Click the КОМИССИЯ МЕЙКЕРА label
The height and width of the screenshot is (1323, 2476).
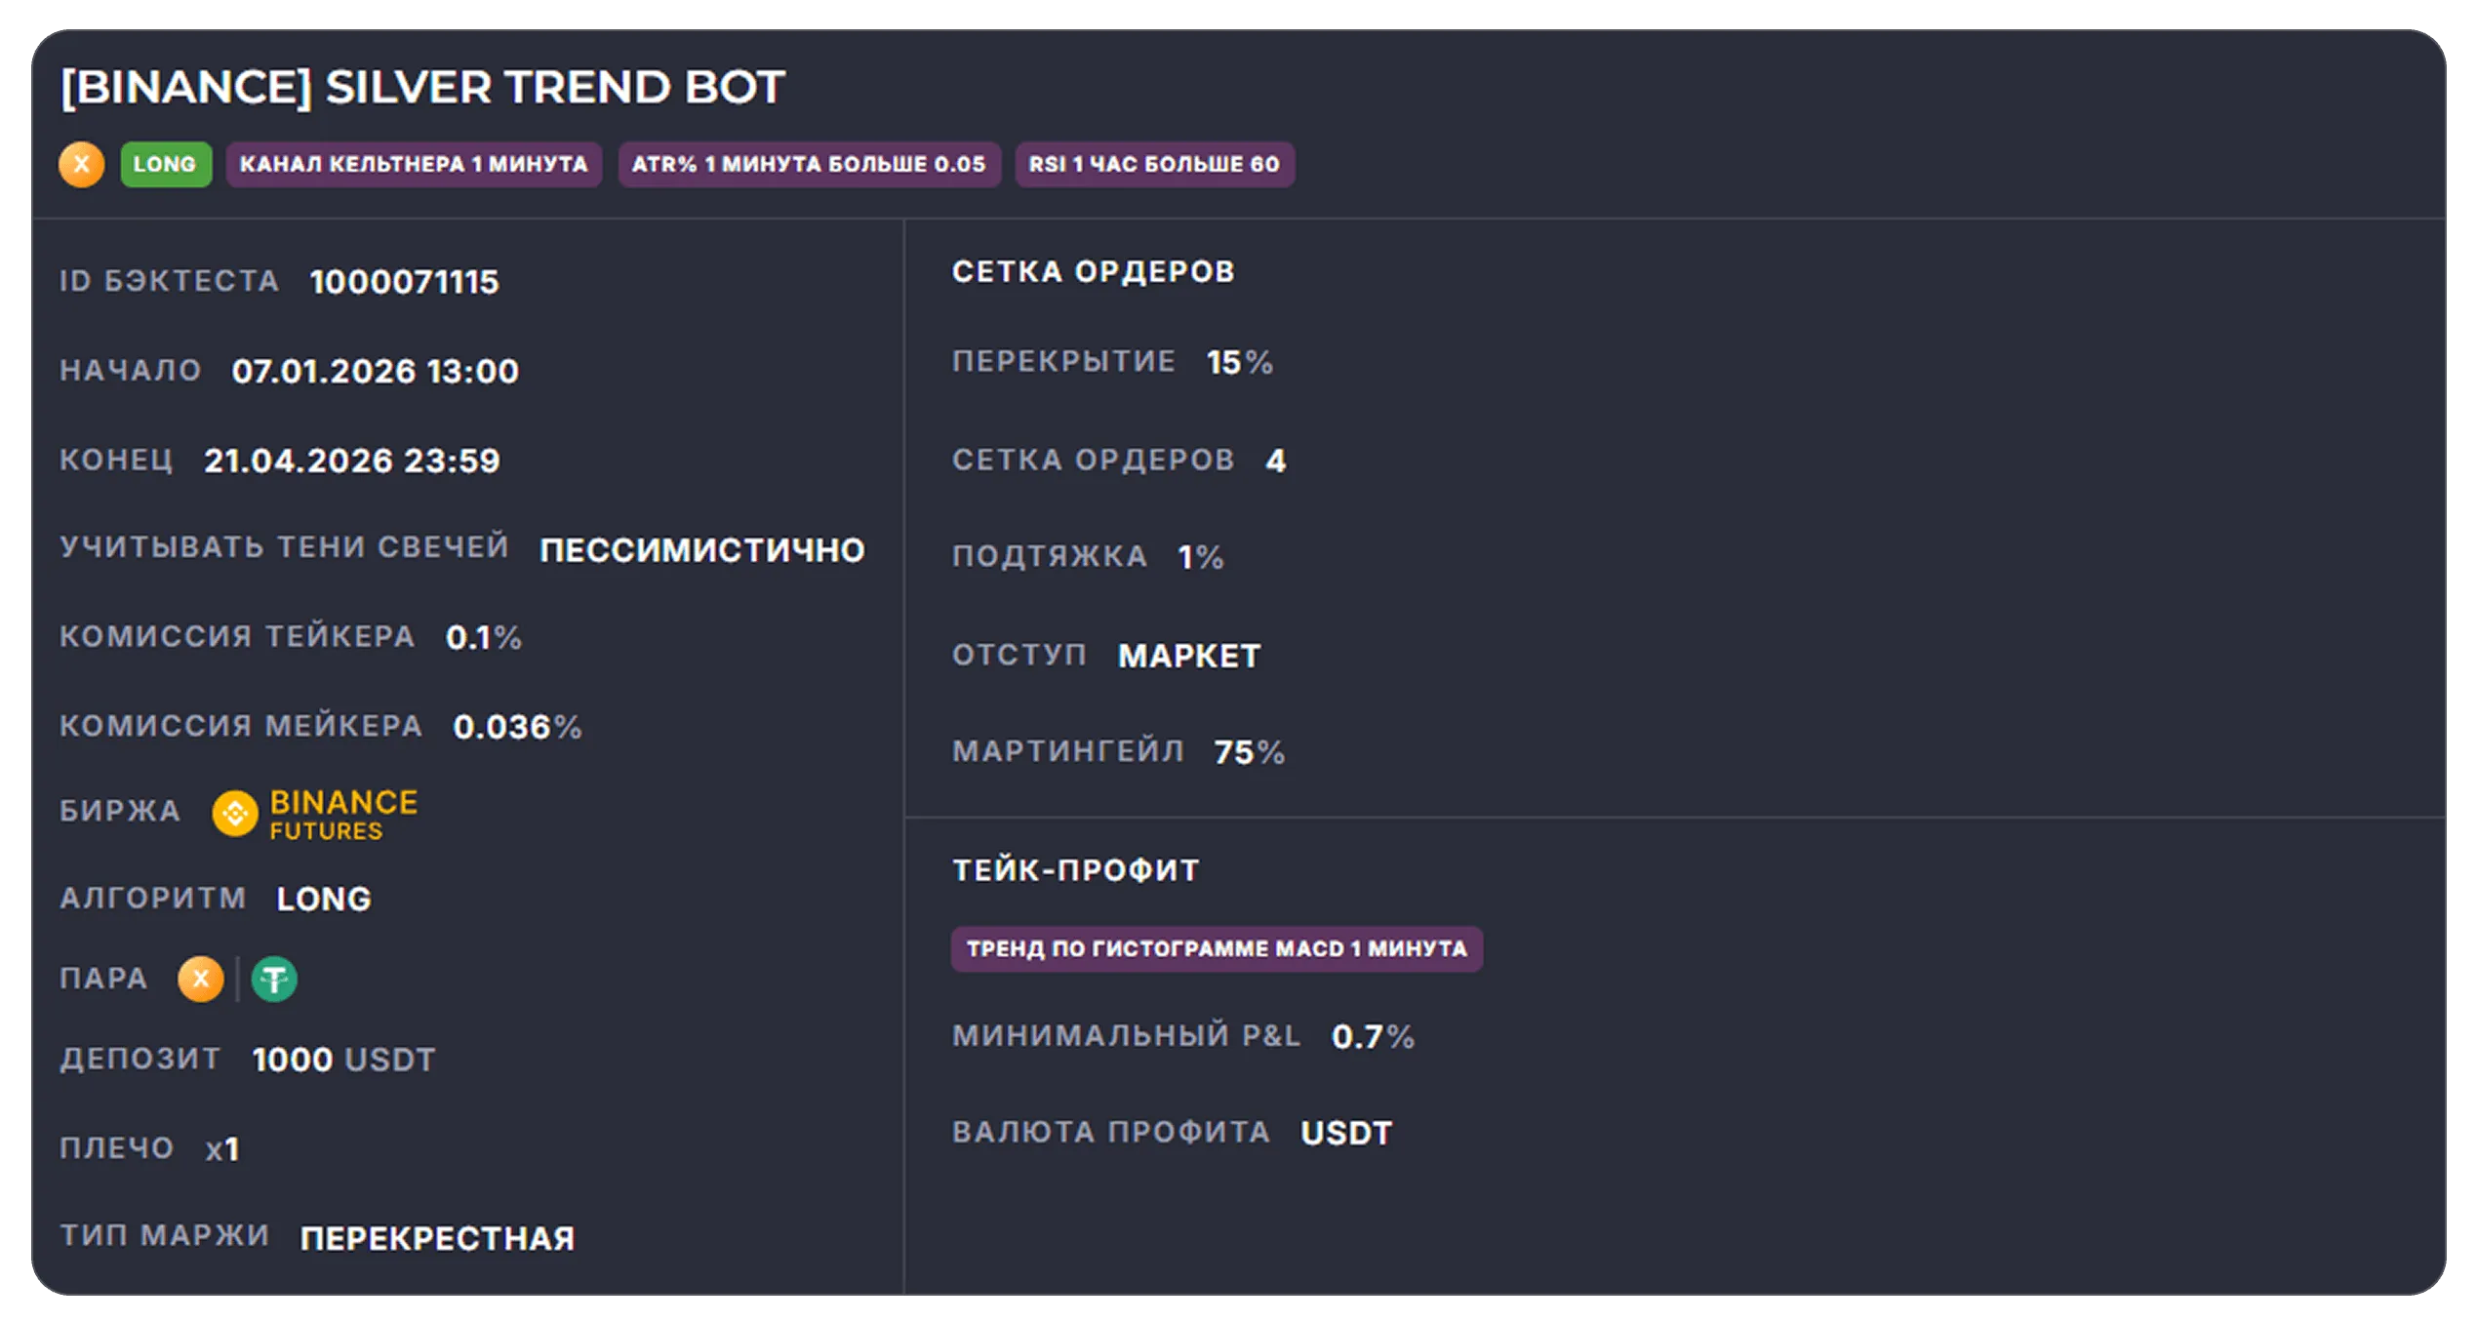(x=241, y=726)
